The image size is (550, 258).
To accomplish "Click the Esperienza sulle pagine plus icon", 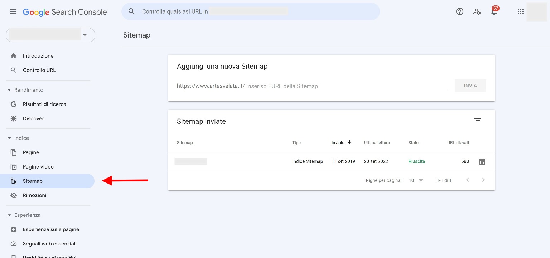I will [x=14, y=229].
